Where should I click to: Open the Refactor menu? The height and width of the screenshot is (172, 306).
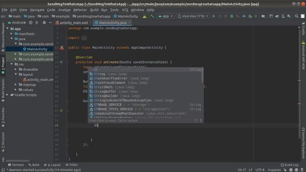[x=80, y=10]
